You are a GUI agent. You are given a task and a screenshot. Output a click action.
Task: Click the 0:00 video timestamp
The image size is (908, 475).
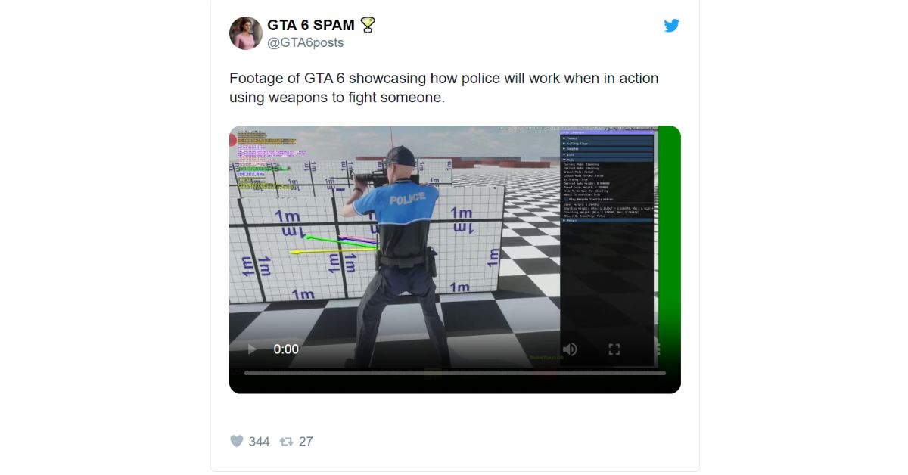point(286,349)
